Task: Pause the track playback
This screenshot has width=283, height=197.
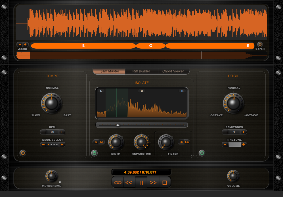Action: tap(141, 183)
